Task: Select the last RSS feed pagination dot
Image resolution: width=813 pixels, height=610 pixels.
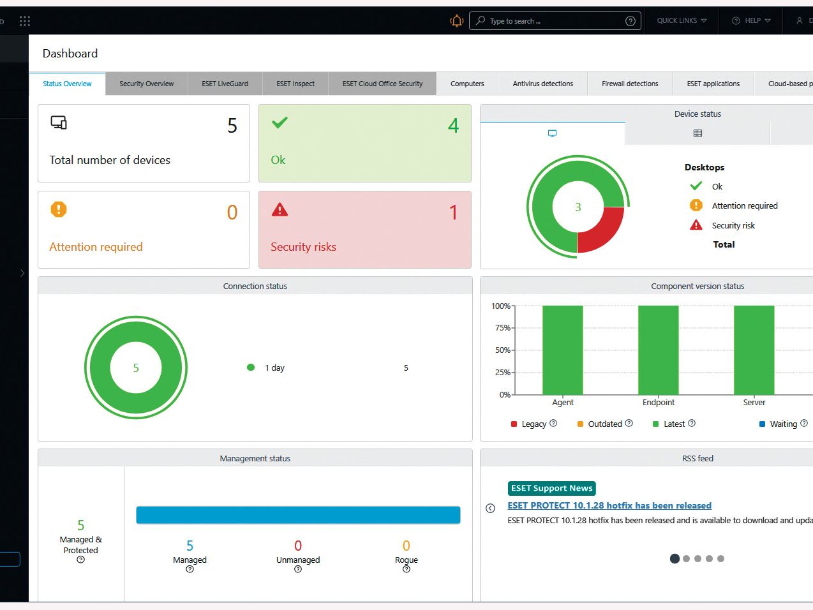Action: click(720, 558)
